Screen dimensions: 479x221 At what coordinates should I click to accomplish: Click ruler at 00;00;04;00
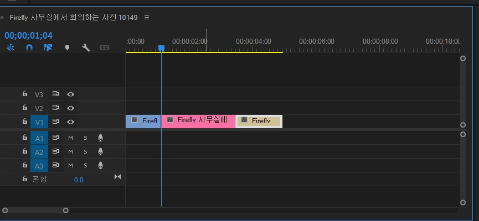[x=253, y=41]
